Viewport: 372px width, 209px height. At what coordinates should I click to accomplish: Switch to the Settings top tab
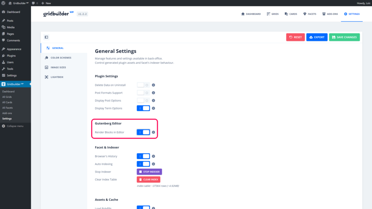(x=352, y=14)
